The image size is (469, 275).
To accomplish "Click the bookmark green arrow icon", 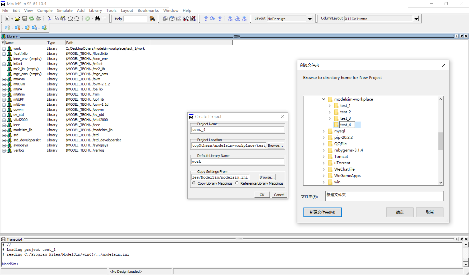I will click(x=44, y=28).
